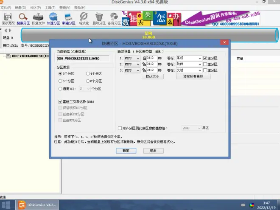Click the DiskGenius taskbar button
The image size is (280, 210).
(37, 205)
